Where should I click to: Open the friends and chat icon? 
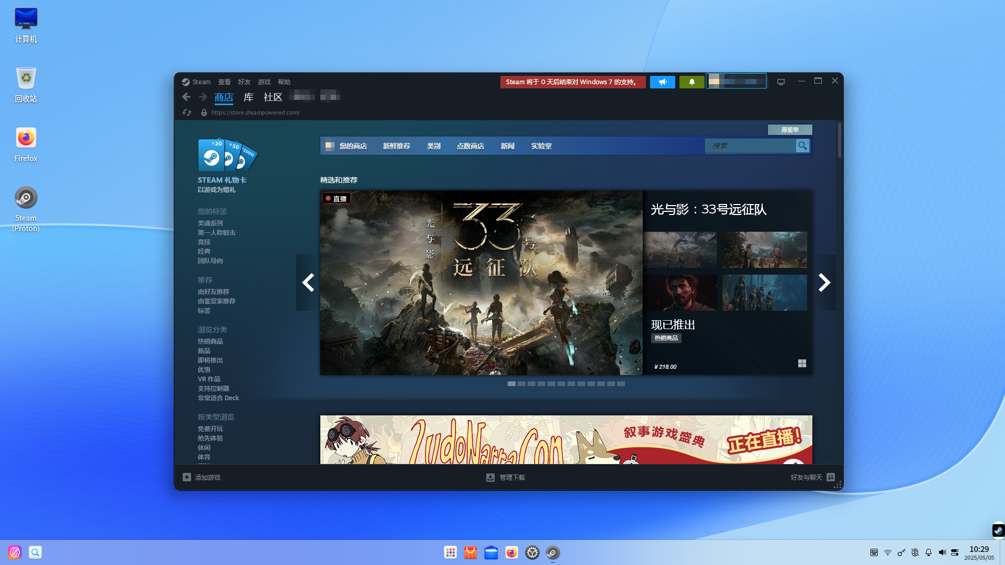(831, 477)
